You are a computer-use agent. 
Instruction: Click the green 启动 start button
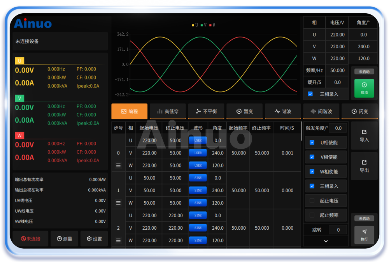pyautogui.click(x=364, y=88)
